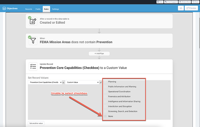200x127 pixels.
Task: Switch to the Fields tab
Action: (38, 9)
